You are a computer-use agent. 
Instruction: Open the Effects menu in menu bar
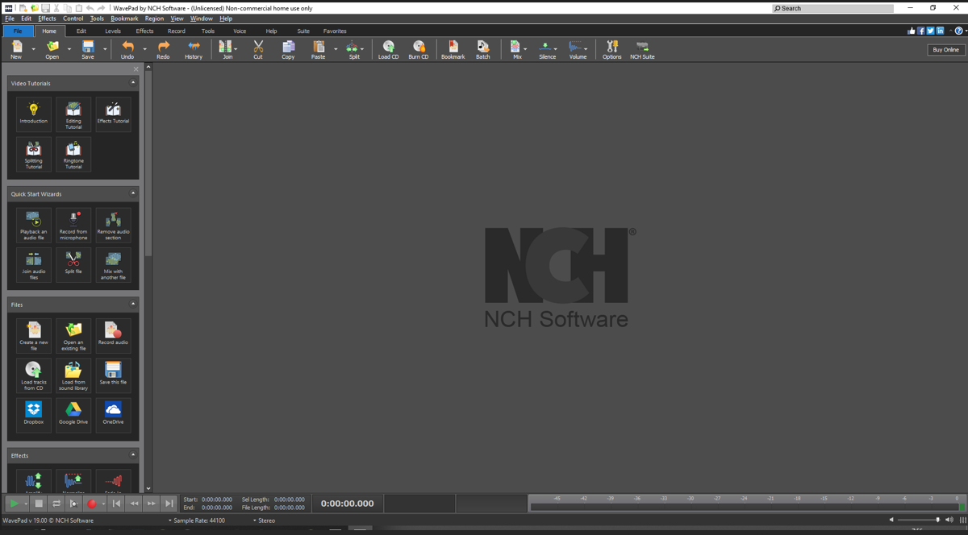click(x=48, y=19)
